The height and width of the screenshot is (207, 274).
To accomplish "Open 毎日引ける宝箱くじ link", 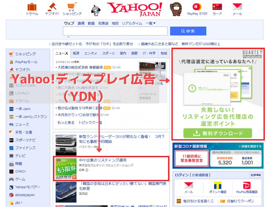I will tap(198, 201).
